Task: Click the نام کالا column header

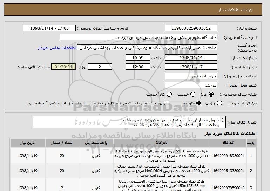Action: pyautogui.click(x=162, y=143)
